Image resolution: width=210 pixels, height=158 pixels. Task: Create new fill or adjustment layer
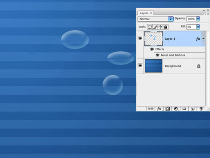[x=176, y=109]
